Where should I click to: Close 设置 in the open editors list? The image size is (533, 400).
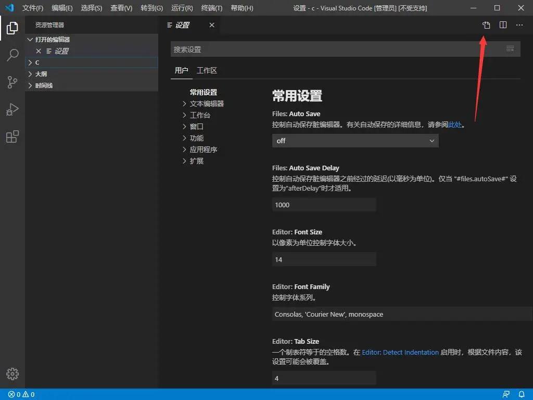coord(39,51)
